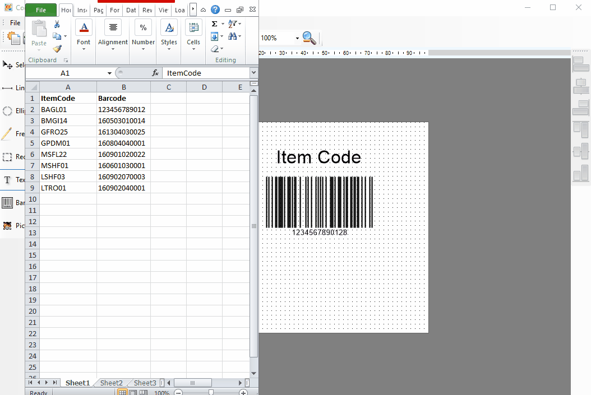Click the Find & Select binoculars icon

[233, 36]
